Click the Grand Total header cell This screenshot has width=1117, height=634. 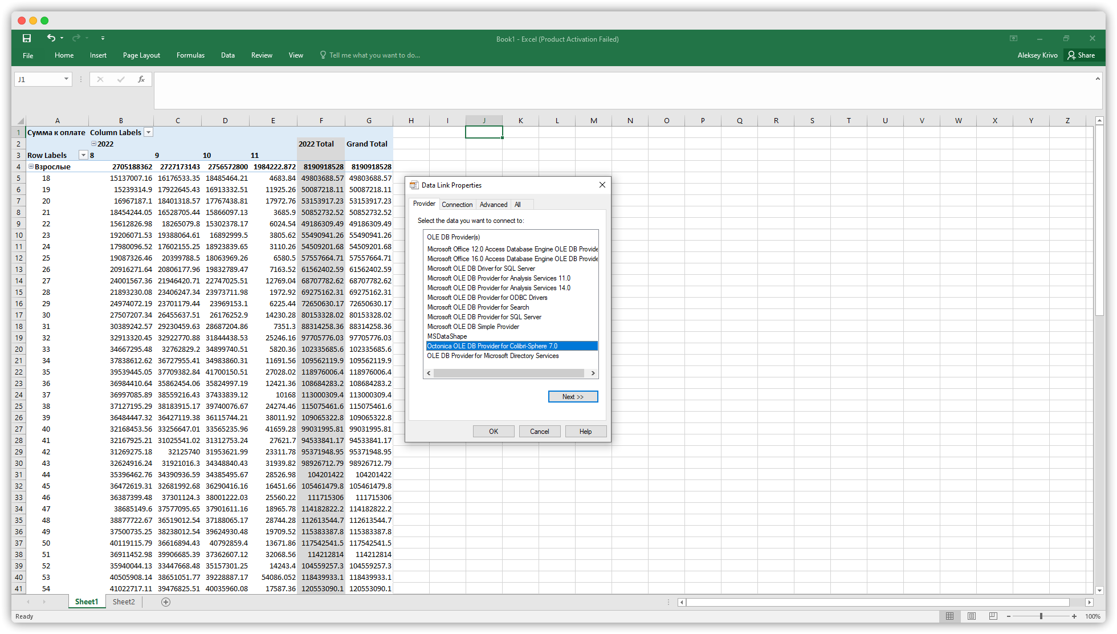coord(369,144)
